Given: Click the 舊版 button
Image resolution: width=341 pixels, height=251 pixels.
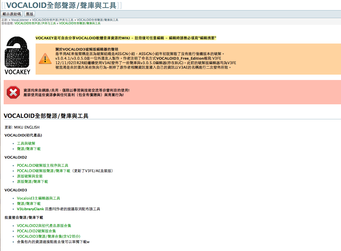Looking at the screenshot, I should pos(29,14).
